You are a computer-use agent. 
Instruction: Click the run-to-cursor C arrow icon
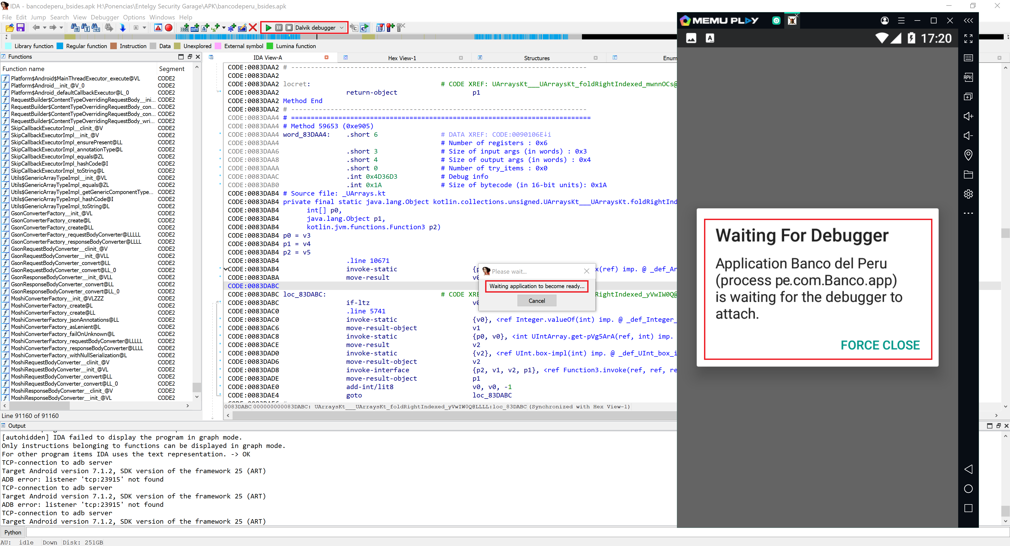point(364,27)
